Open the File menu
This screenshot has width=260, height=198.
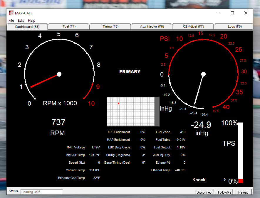[x=11, y=21]
